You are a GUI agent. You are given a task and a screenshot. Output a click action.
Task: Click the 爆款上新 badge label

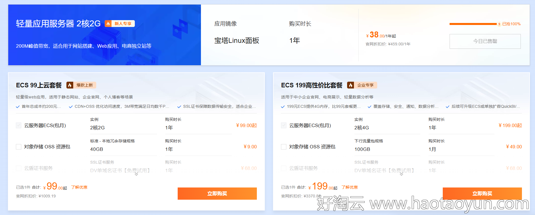pos(85,85)
